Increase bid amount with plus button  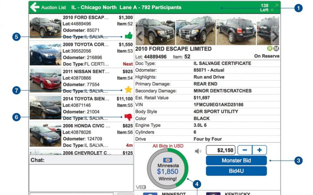259,150
